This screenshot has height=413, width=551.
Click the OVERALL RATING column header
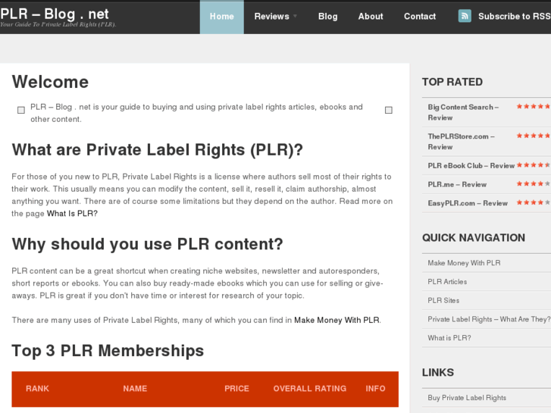(x=310, y=389)
